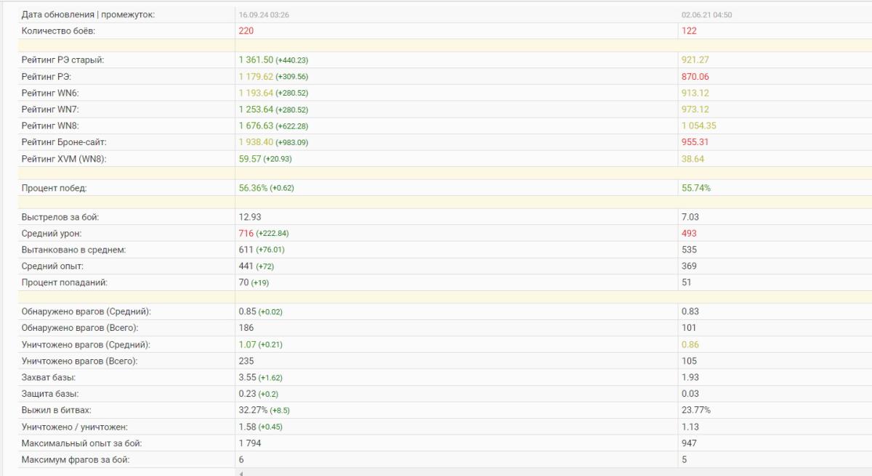Click the "Максимальный опыт за бой:" label
Viewport: 872px width, 476px height.
click(81, 443)
